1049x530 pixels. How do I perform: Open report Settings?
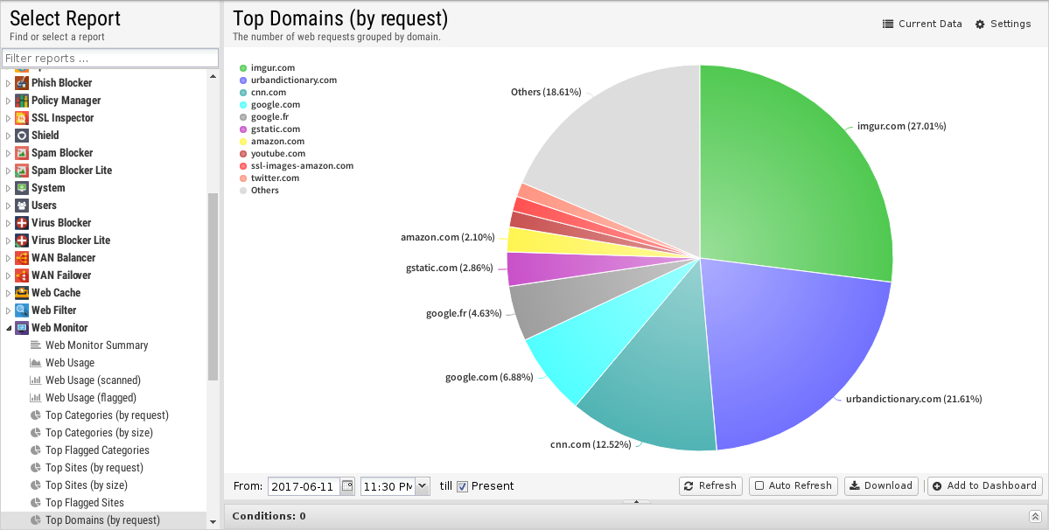pyautogui.click(x=1003, y=24)
